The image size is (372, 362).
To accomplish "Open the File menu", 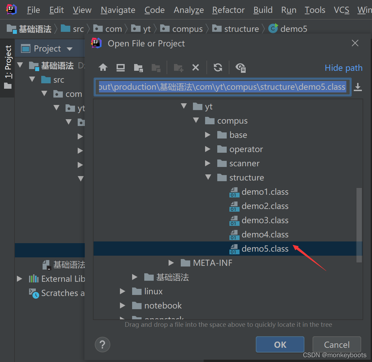I will click(x=33, y=10).
